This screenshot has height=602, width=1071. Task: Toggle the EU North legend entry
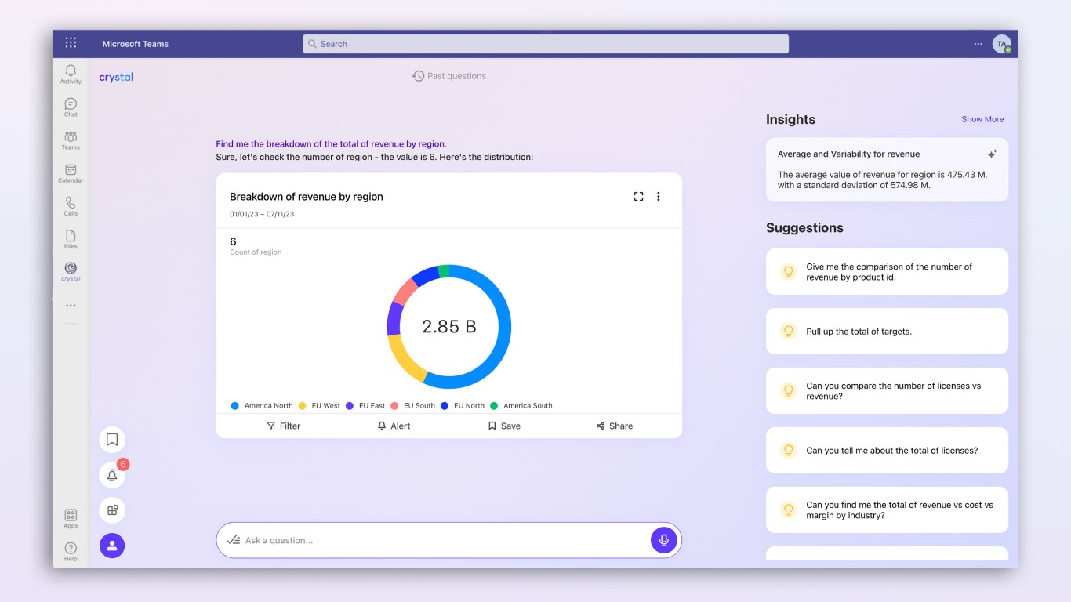[x=463, y=406]
